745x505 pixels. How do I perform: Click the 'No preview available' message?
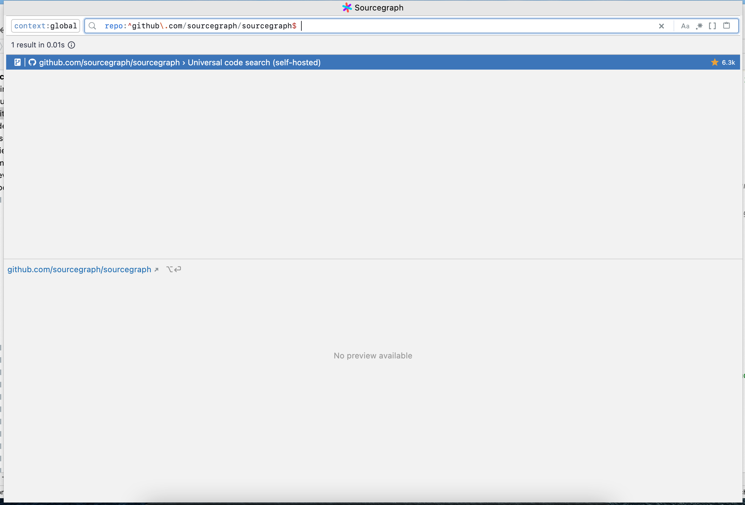pyautogui.click(x=373, y=356)
